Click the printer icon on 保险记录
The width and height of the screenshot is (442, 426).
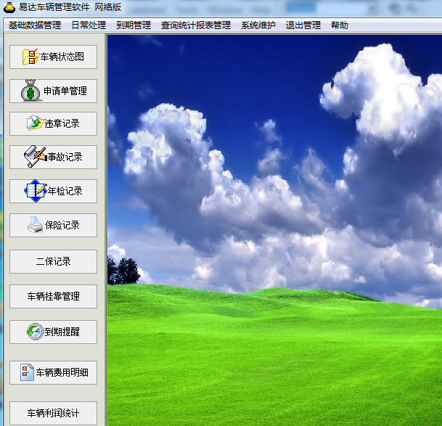[36, 225]
